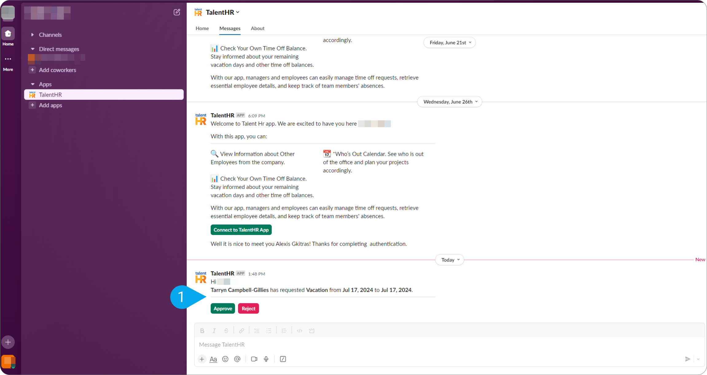Open the Wednesday, June 26th date dropdown
Screen dimensions: 707x375
450,102
